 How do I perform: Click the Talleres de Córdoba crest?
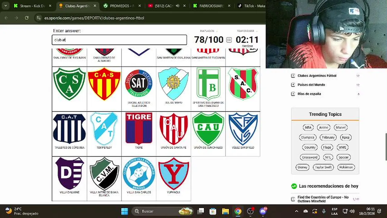[x=69, y=129]
